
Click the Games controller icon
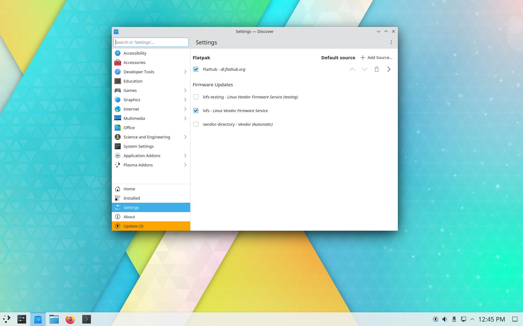coord(118,90)
